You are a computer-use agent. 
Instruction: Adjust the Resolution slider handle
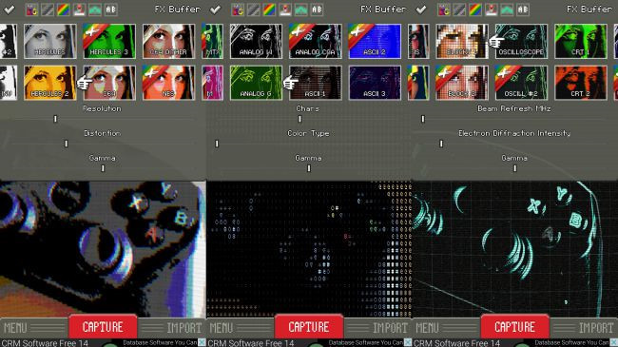tap(55, 119)
